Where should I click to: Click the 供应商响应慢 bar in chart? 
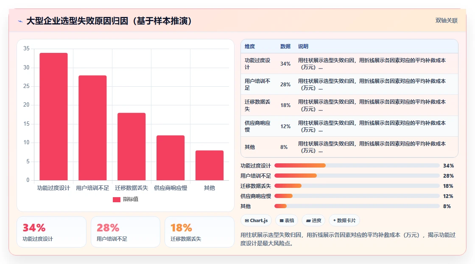[170, 158]
